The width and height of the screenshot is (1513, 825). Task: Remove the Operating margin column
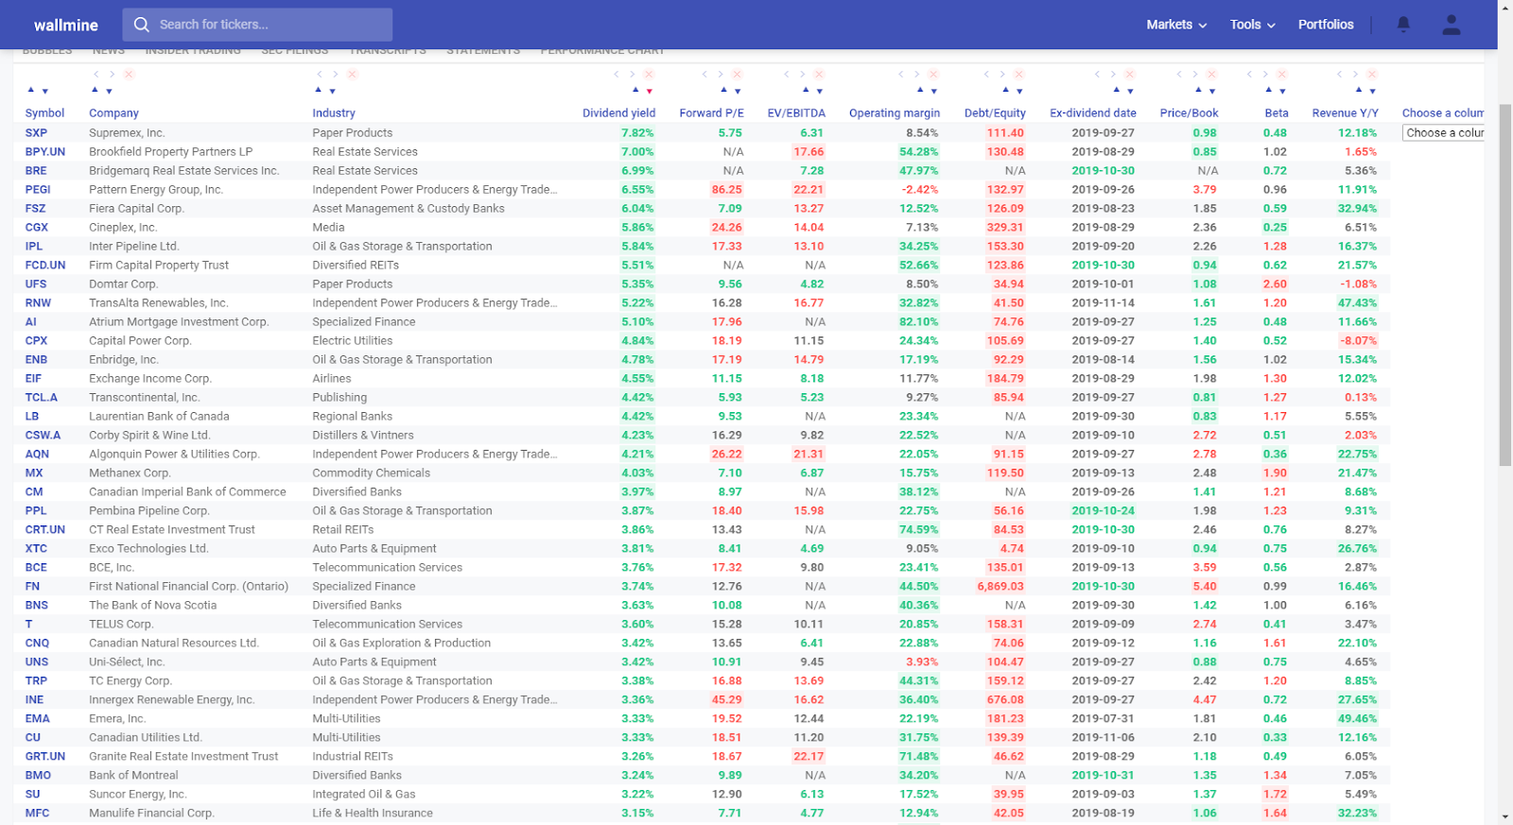(933, 74)
